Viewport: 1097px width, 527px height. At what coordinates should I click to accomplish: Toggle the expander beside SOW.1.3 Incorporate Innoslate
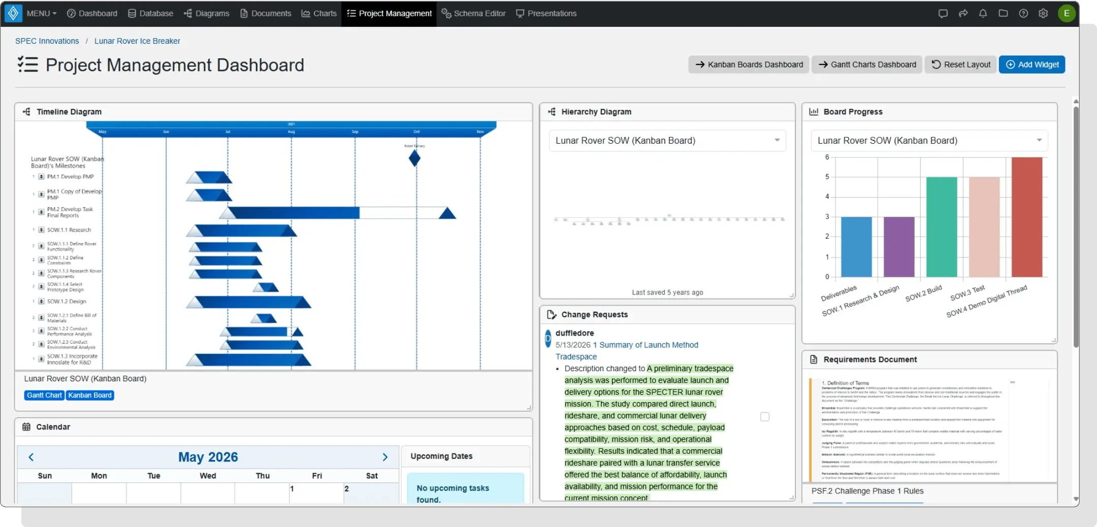pyautogui.click(x=41, y=359)
